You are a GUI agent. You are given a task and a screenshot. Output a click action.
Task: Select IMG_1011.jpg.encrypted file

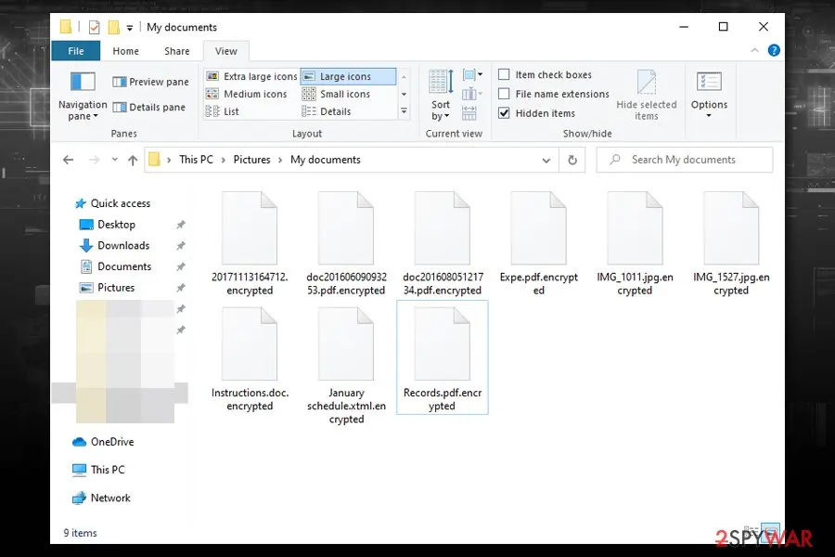[635, 244]
